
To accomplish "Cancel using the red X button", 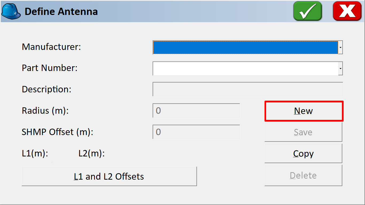I will point(347,11).
